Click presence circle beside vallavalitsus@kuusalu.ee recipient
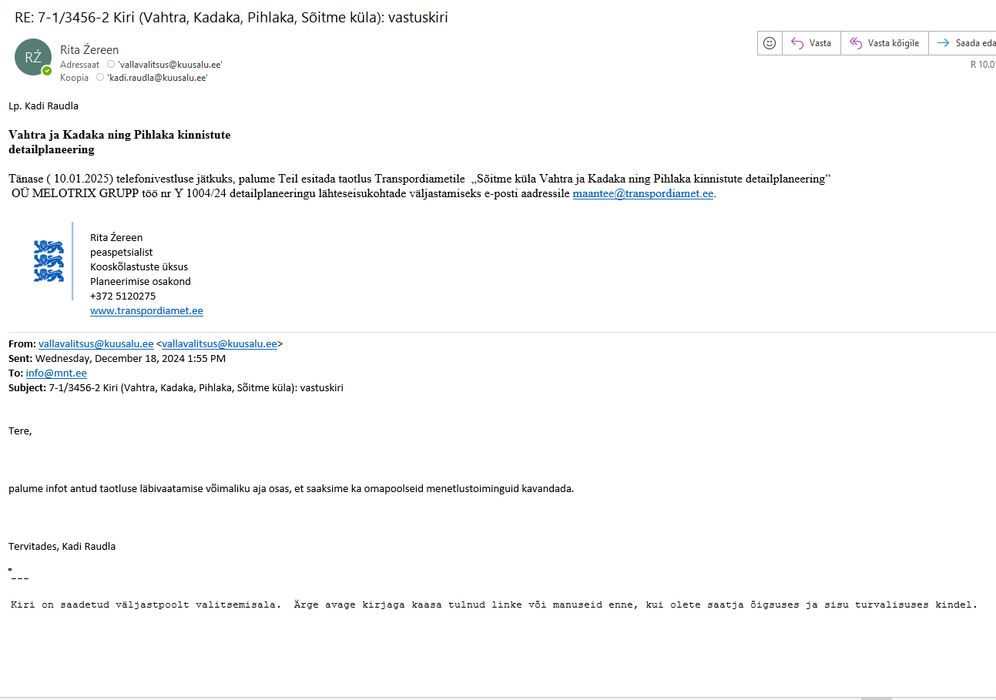This screenshot has height=700, width=996. click(x=111, y=65)
